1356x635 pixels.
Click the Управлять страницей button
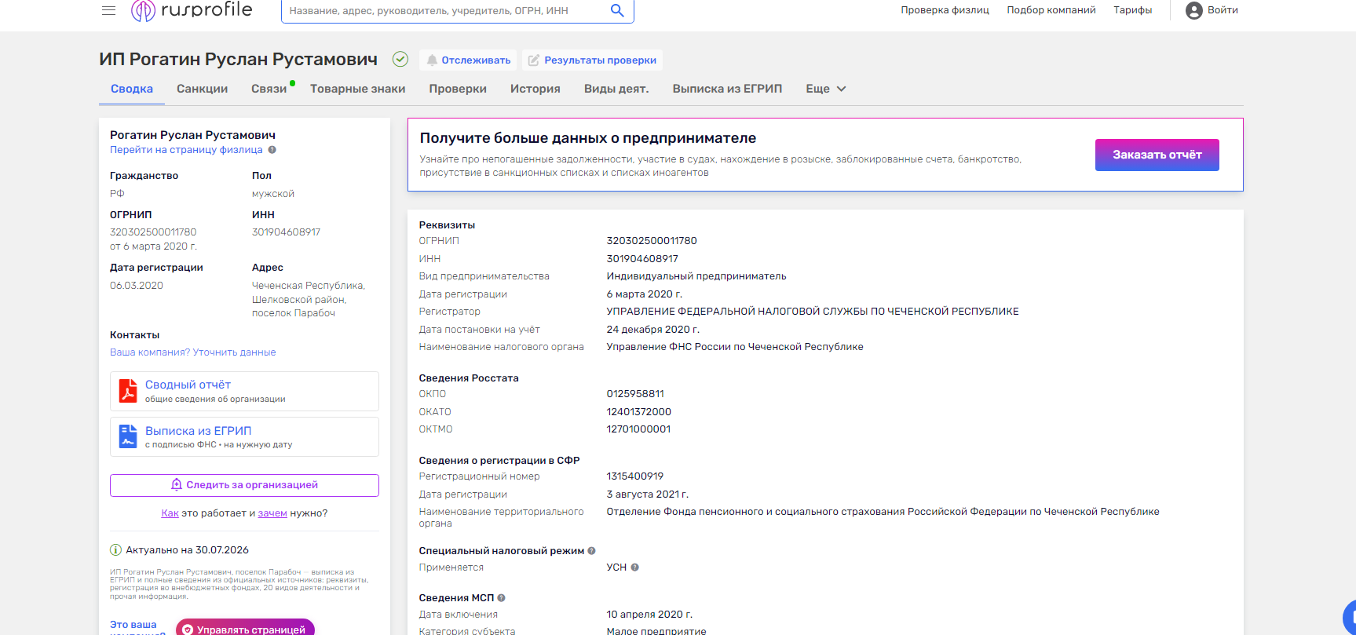(245, 629)
